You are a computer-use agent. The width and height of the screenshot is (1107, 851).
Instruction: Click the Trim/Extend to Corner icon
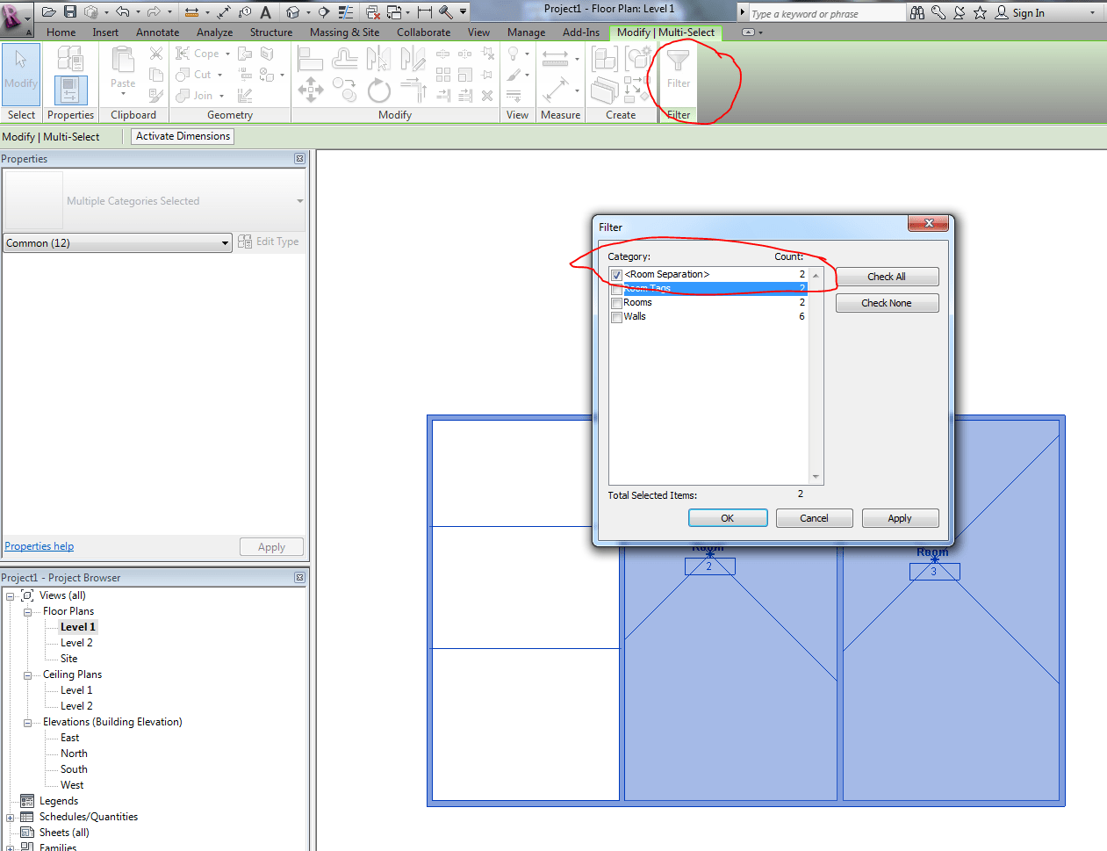pyautogui.click(x=413, y=90)
